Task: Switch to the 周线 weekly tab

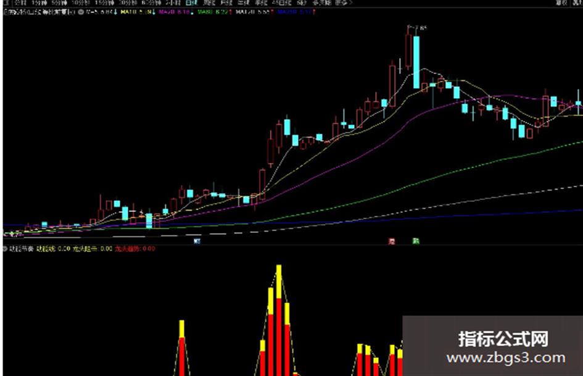Action: pos(209,2)
